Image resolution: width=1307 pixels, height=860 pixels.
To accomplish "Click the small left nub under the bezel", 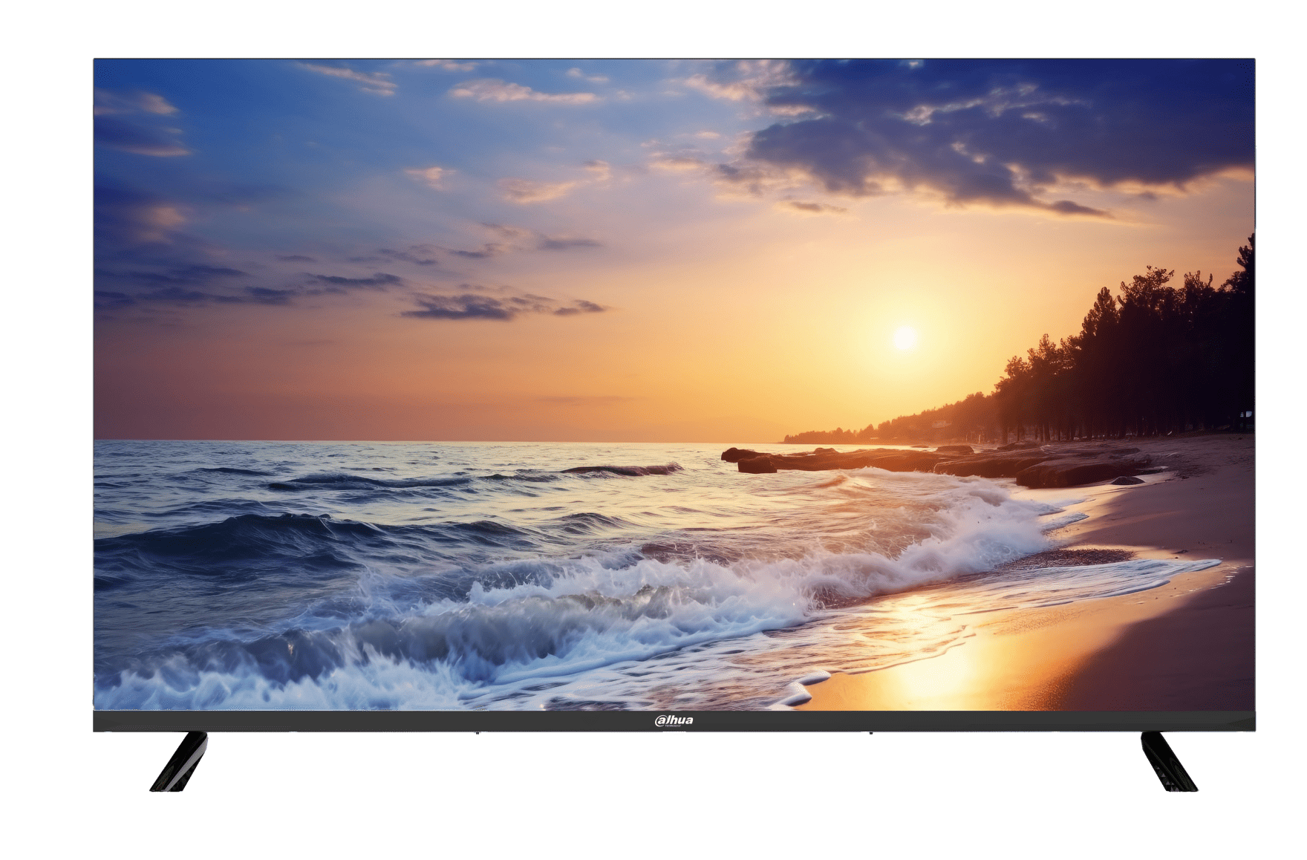I will click(x=479, y=734).
